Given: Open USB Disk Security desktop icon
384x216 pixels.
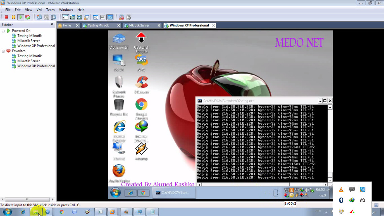Looking at the screenshot, I should [x=141, y=43].
